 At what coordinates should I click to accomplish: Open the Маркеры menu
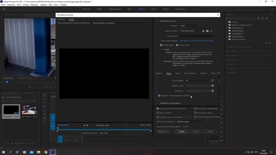point(34,5)
